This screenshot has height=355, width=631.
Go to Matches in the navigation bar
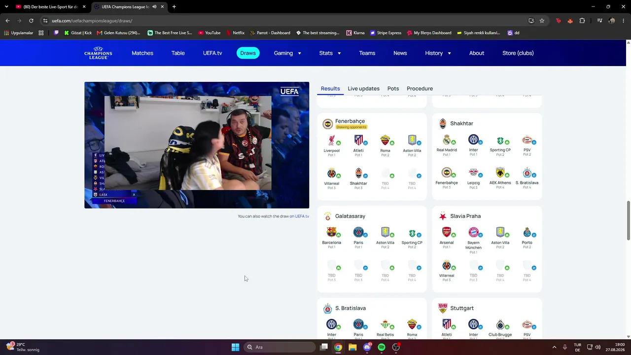(142, 53)
